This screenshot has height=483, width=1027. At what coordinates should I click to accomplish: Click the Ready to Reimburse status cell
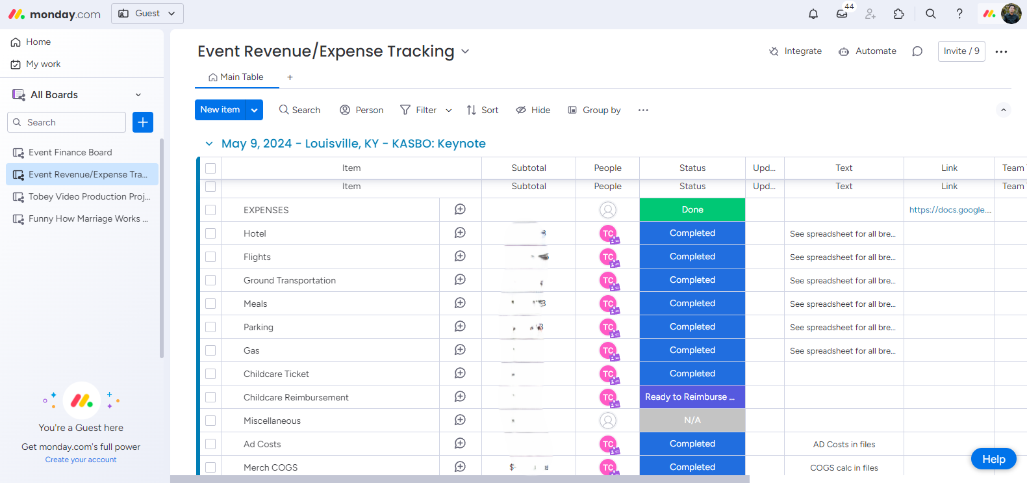coord(692,397)
